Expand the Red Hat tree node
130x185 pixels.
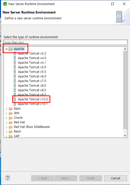tap(7, 123)
